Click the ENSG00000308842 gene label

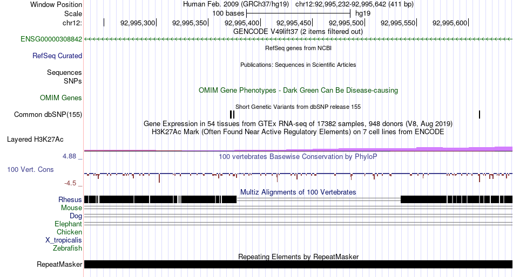(51, 39)
